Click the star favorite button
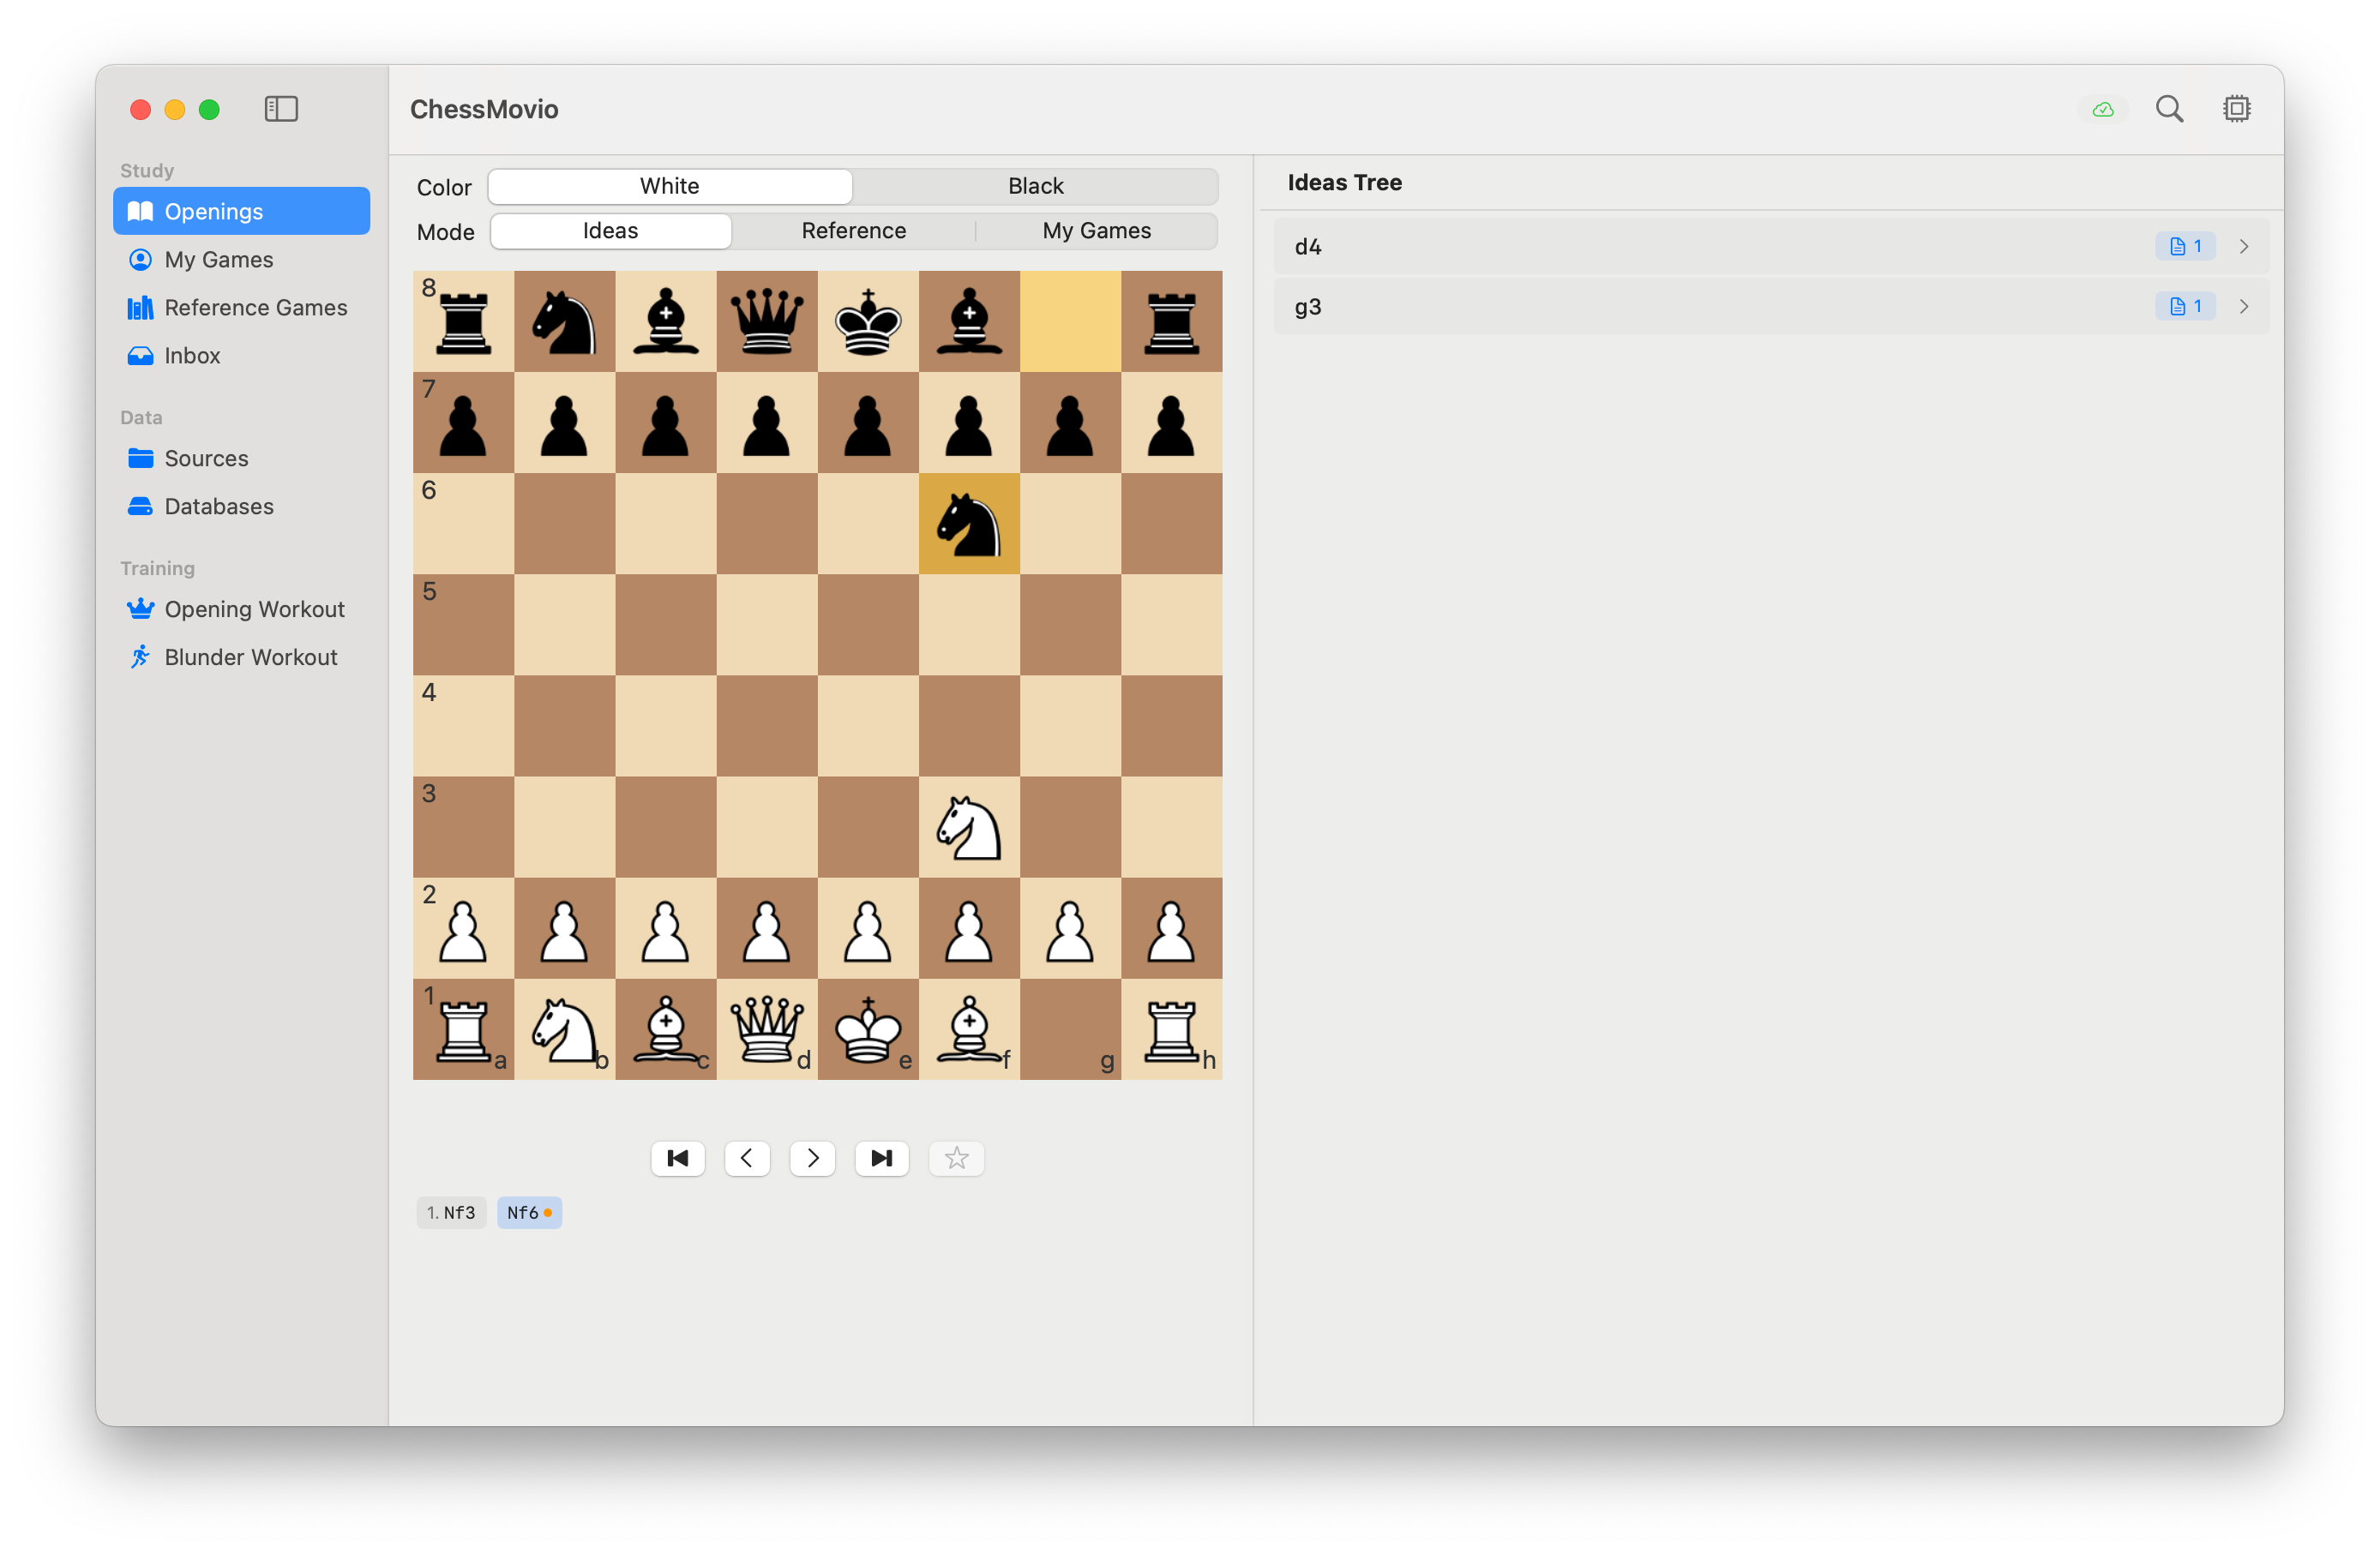This screenshot has width=2380, height=1553. coord(956,1158)
